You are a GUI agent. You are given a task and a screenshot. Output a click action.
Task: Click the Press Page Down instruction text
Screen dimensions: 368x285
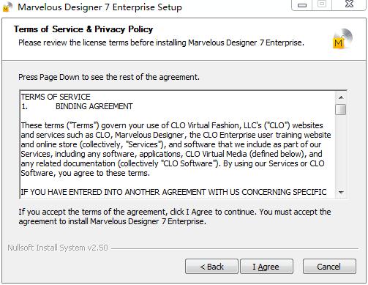coord(109,77)
